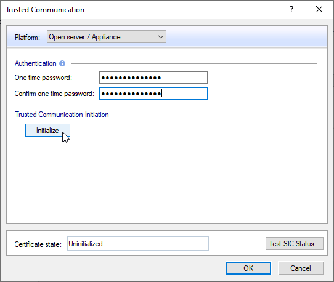Click the Certificate state field
Screen dimensions: 334x282
tap(138, 243)
